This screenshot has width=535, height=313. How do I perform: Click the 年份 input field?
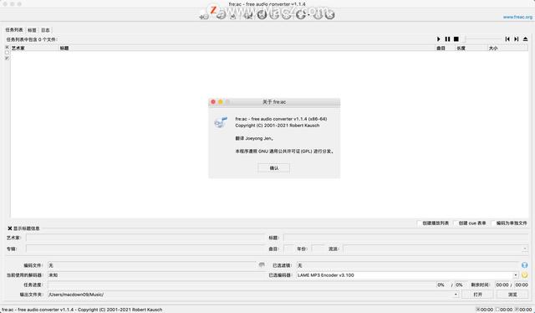pyautogui.click(x=318, y=249)
